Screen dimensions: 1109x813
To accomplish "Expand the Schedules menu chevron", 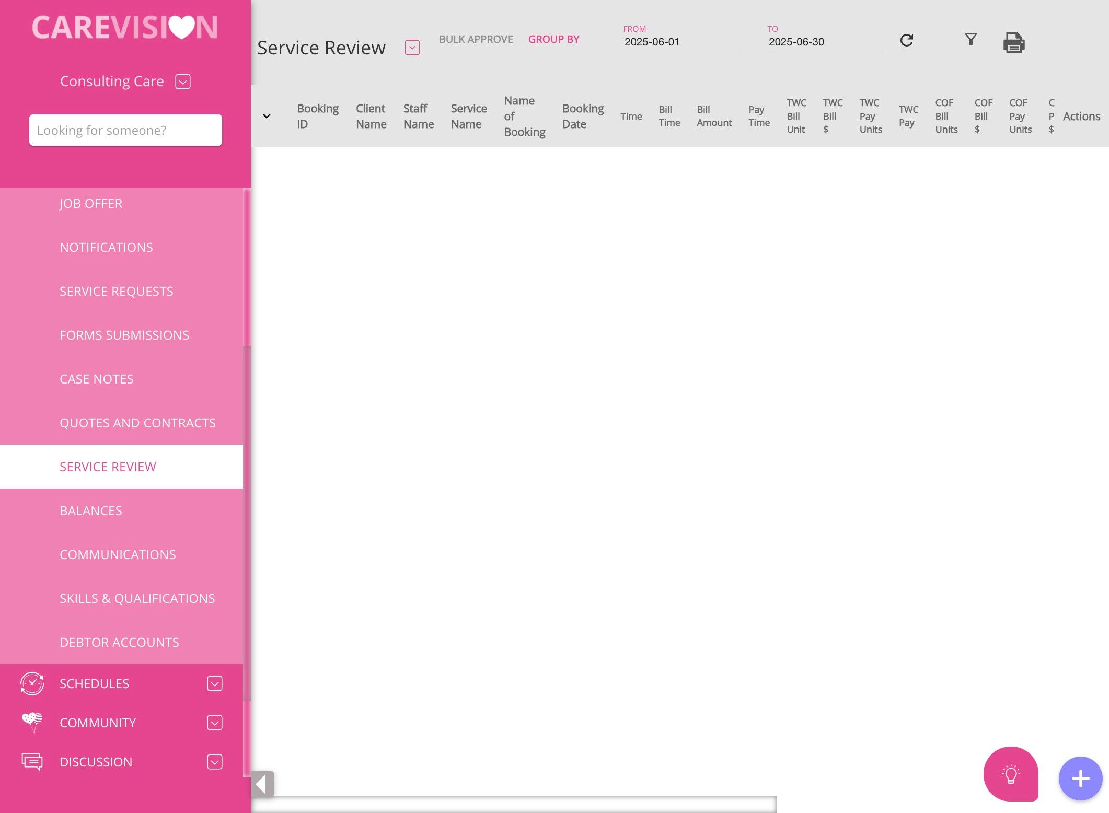I will [215, 683].
